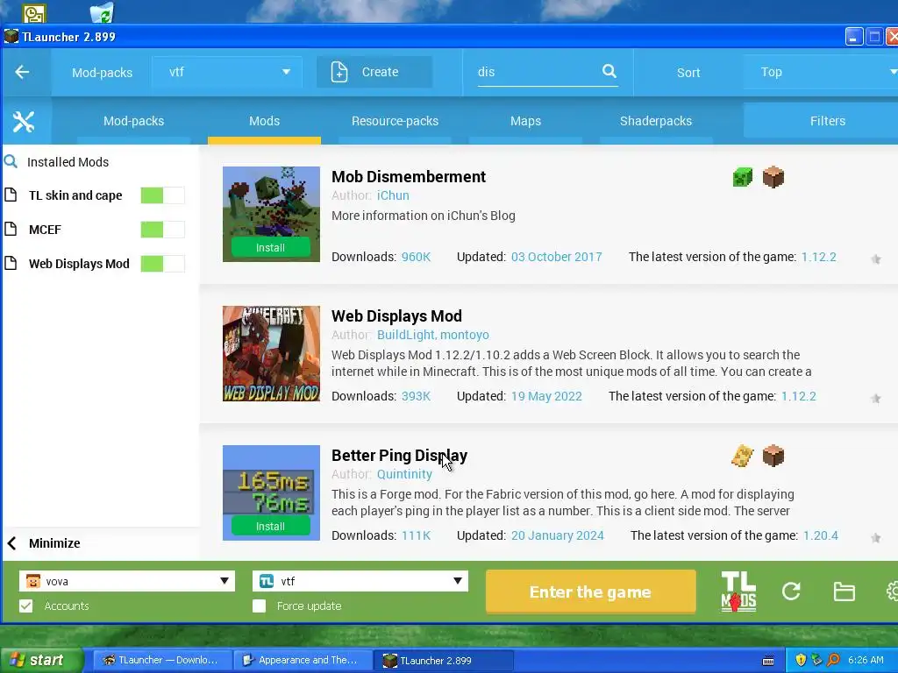Click the 03 October 2017 updated date

click(x=556, y=257)
